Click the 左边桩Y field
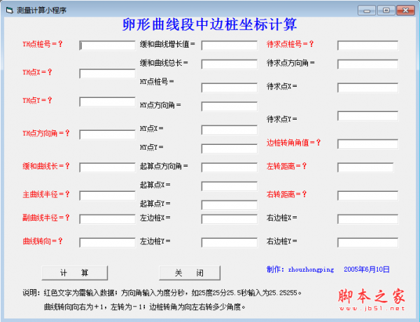 coord(230,243)
